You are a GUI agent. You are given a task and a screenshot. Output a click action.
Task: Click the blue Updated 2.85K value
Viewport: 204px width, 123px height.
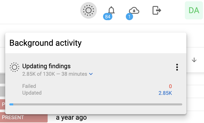coord(165,93)
